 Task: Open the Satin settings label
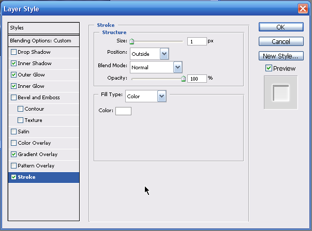click(23, 131)
